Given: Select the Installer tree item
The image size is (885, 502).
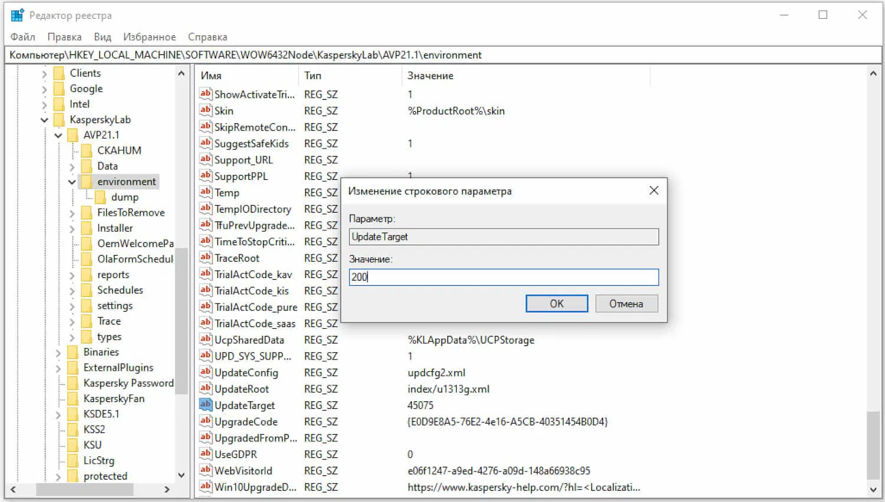Looking at the screenshot, I should coord(115,228).
